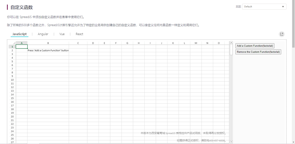Select column header I
Screen dimensions: 295x144
pyautogui.click(x=150, y=43)
